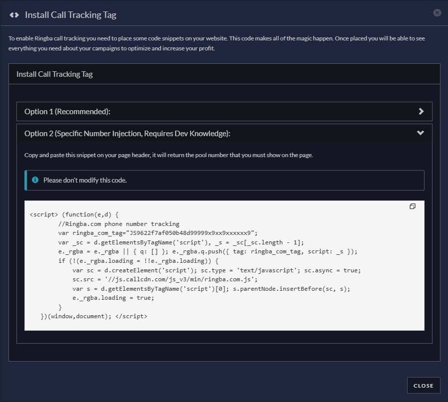Click the code brackets icon beside the title
This screenshot has height=402, width=448.
14,15
